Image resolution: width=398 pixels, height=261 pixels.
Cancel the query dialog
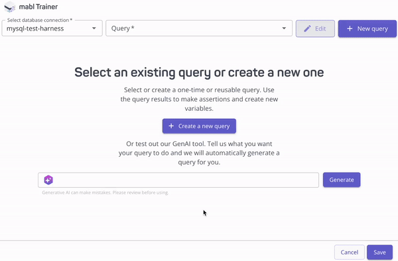(x=350, y=252)
